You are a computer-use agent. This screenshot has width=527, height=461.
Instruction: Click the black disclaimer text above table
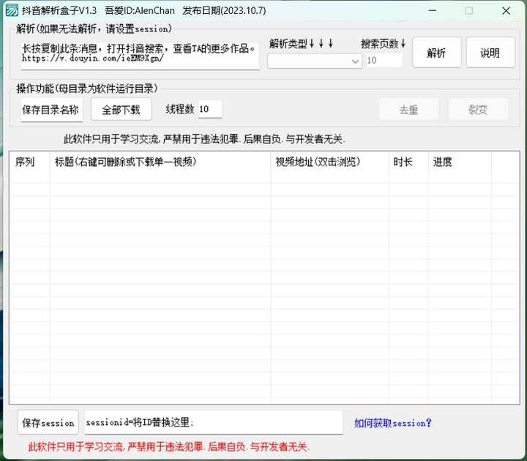click(x=204, y=139)
